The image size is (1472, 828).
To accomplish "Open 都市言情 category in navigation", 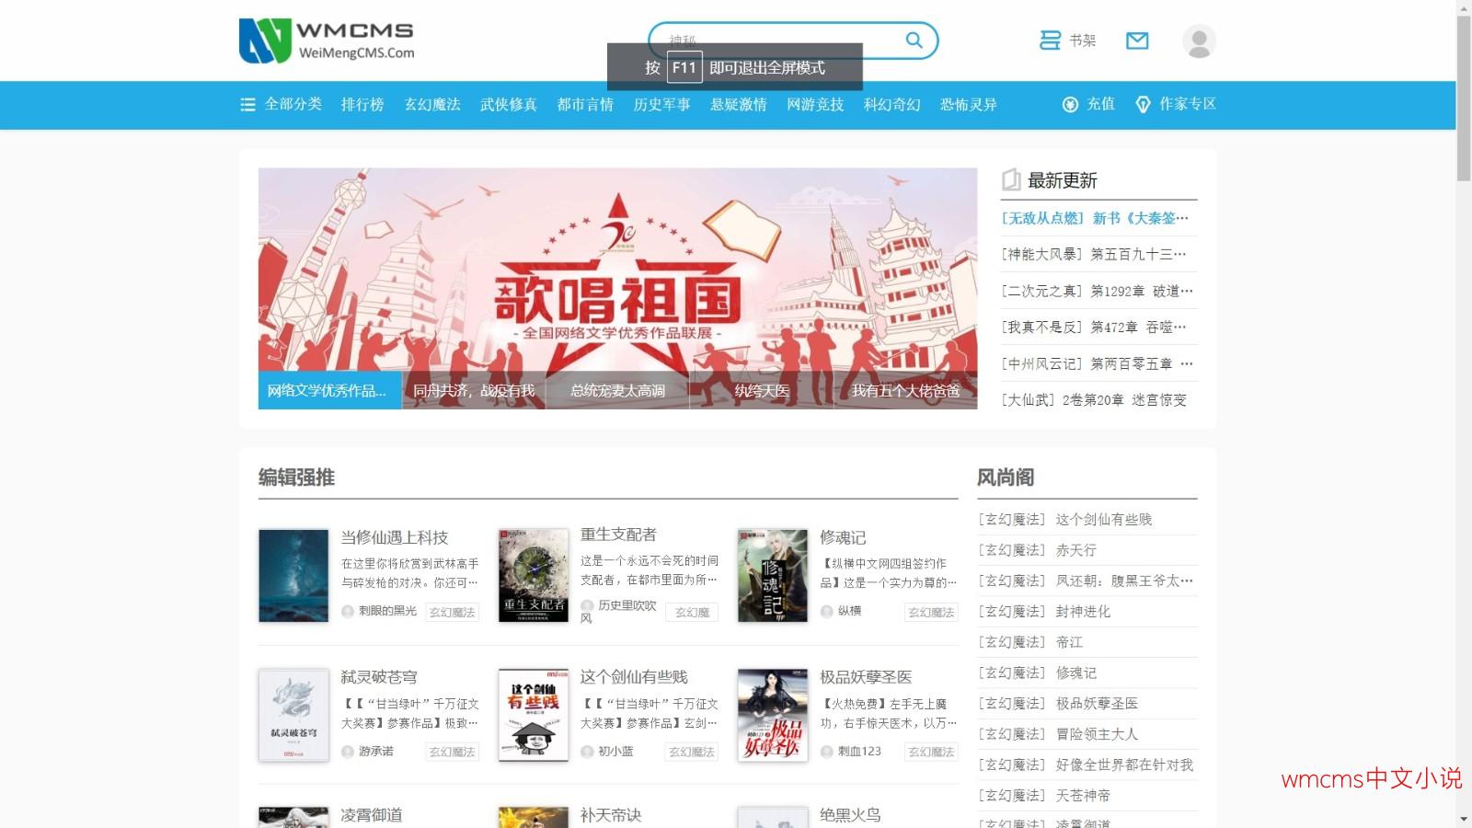I will 585,104.
